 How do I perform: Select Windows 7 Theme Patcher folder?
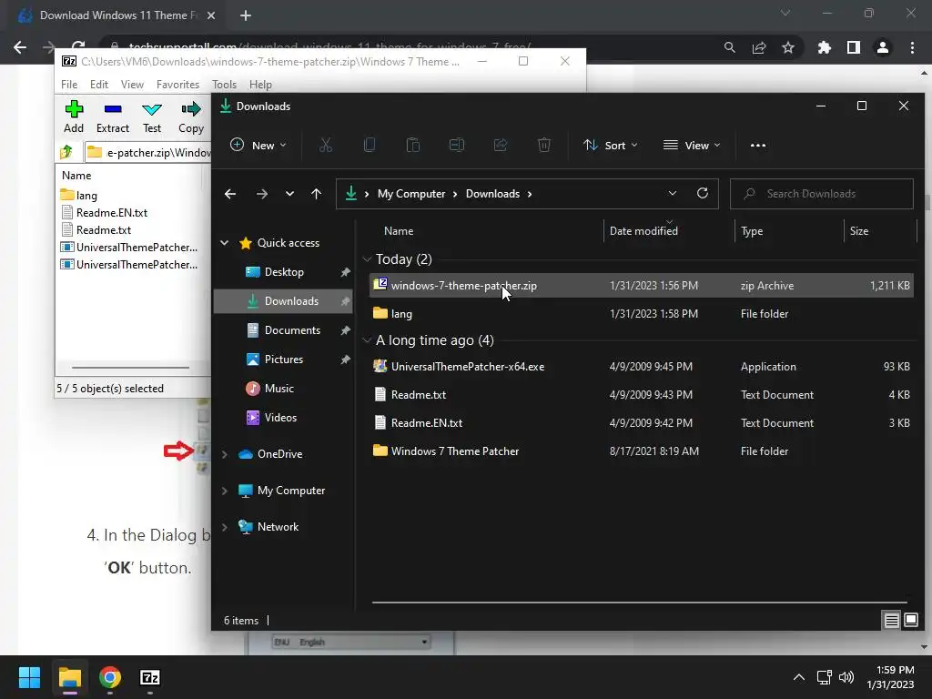(642, 451)
